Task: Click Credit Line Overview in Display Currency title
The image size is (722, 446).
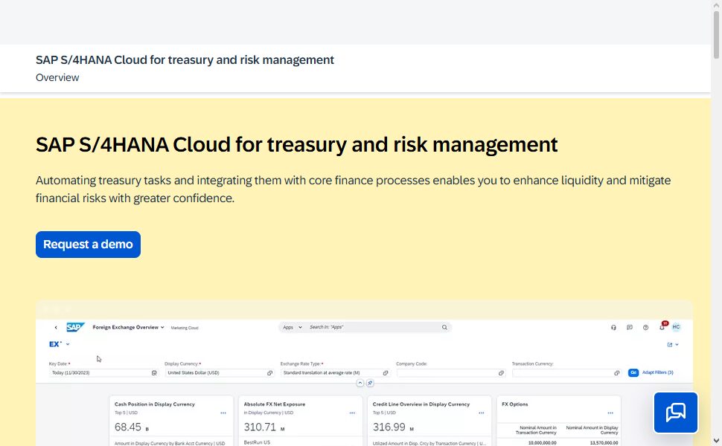Action: click(x=421, y=404)
